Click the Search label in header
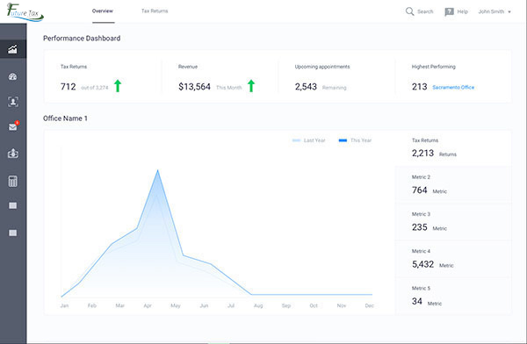Image resolution: width=527 pixels, height=344 pixels. tap(425, 11)
